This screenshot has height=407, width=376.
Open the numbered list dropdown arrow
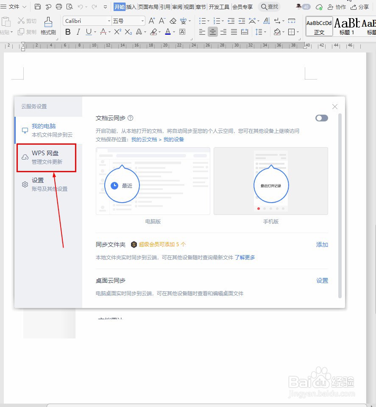point(223,21)
